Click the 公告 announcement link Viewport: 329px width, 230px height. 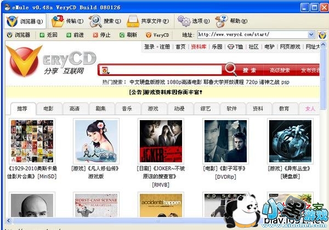[x=166, y=92]
